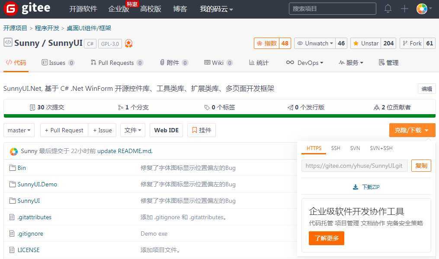The height and width of the screenshot is (259, 439).
Task: Click the contributors icon beside 2 位贡献者
Action: coord(377,108)
